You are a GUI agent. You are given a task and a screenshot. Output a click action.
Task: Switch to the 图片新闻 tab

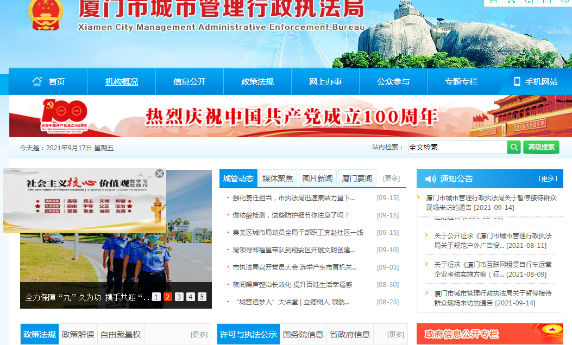point(317,178)
